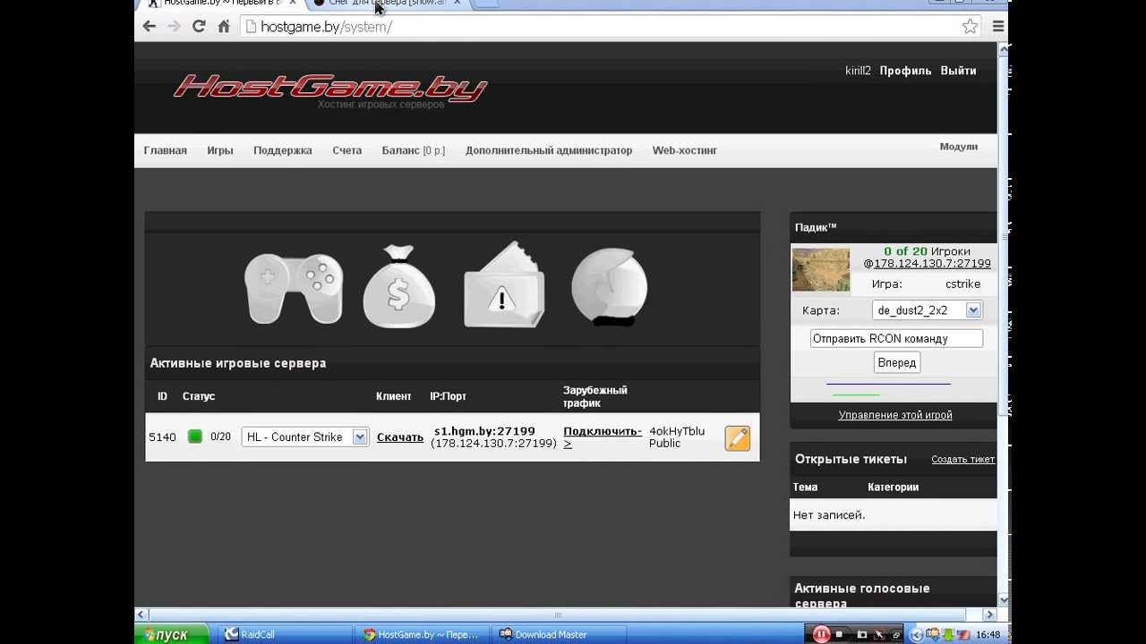Viewport: 1146px width, 644px height.
Task: Click the pencil edit icon for server 5140
Action: (x=737, y=438)
